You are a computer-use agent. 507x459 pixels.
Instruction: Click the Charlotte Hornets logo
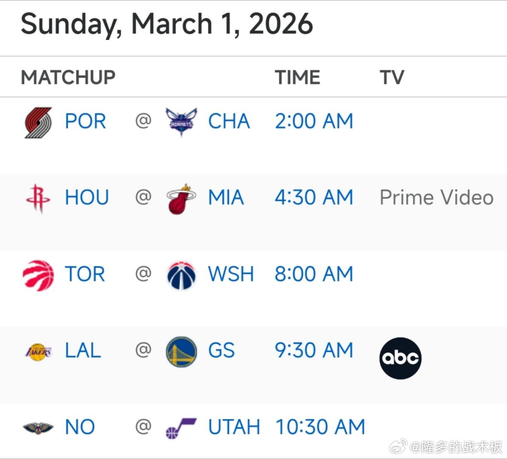[181, 122]
